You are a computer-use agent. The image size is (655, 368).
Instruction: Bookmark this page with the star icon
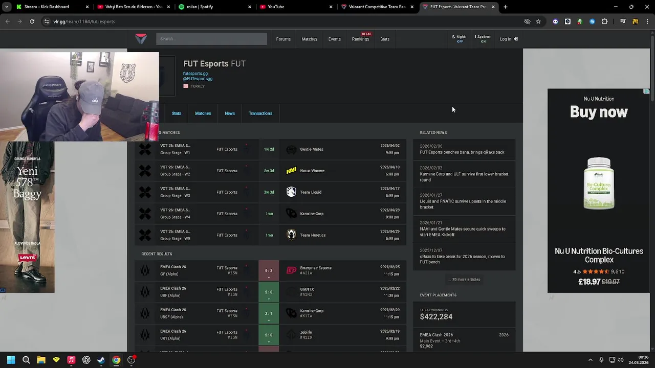tap(538, 21)
